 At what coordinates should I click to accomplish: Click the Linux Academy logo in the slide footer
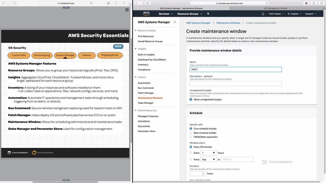[18, 152]
